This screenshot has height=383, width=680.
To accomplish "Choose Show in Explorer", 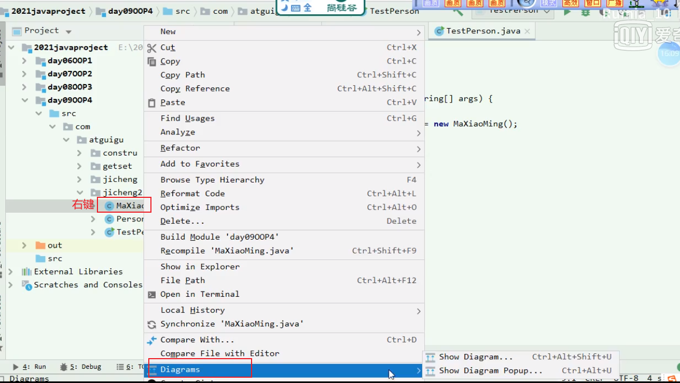I will pos(284,267).
